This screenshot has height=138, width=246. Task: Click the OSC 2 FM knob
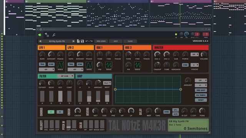pyautogui.click(x=128, y=65)
